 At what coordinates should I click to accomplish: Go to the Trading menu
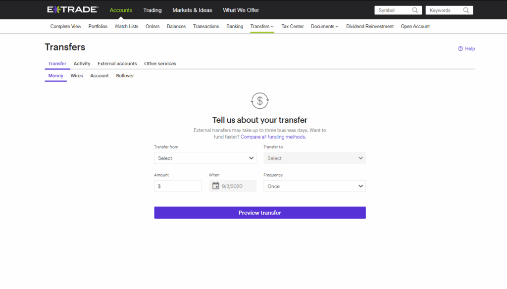pos(152,10)
